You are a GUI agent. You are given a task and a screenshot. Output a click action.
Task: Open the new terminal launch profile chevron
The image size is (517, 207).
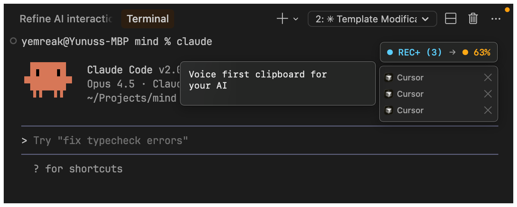296,19
